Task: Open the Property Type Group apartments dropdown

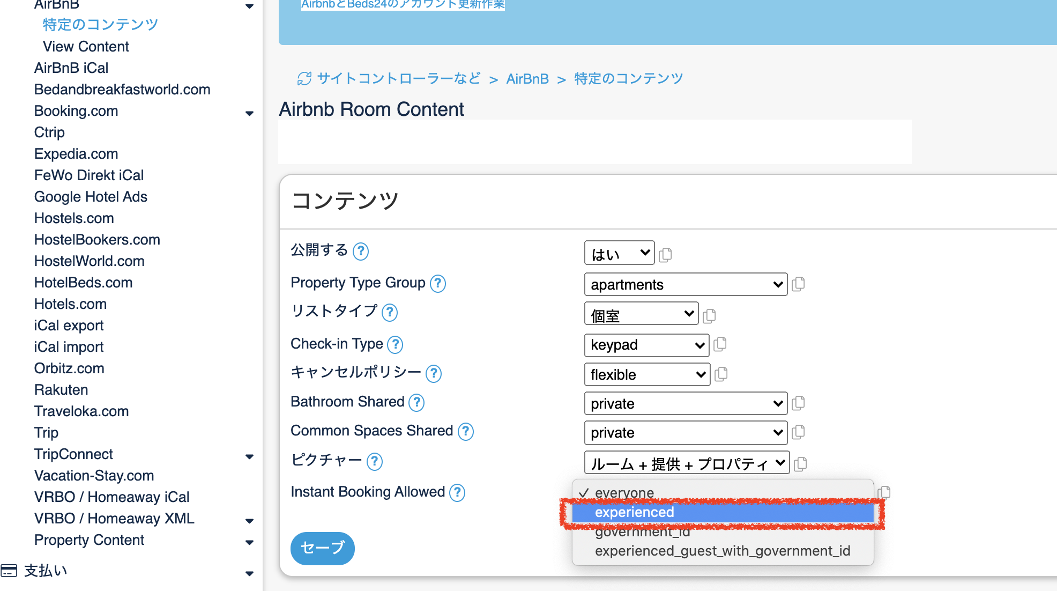Action: 685,284
